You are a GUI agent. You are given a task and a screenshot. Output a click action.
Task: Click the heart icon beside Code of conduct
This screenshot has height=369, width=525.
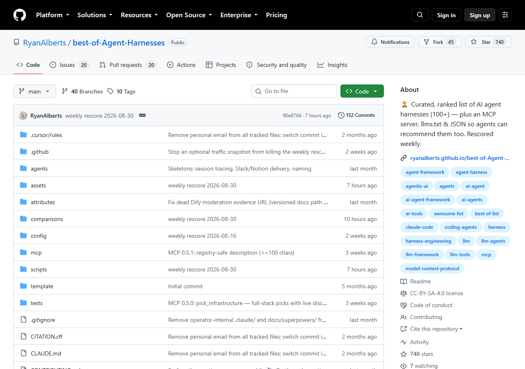pyautogui.click(x=404, y=305)
